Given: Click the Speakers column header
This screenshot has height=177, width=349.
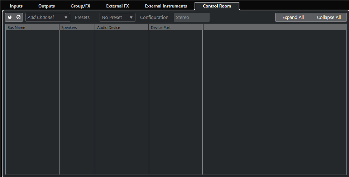Looking at the screenshot, I should 77,28.
